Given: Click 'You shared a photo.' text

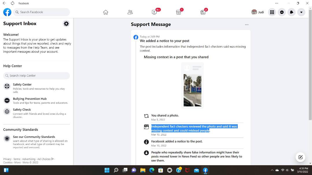Looking at the screenshot, I should tap(165, 115).
